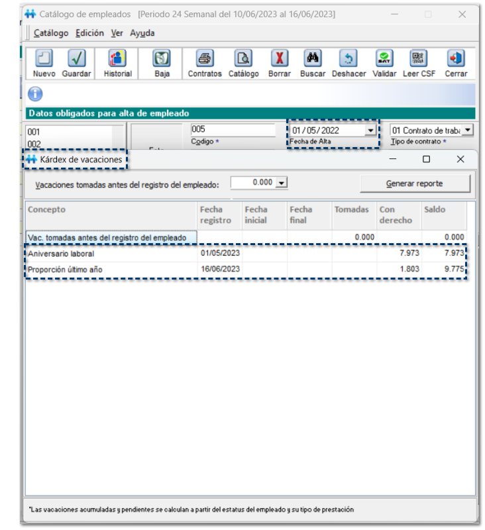
Task: Click the Baja employee icon
Action: (162, 60)
